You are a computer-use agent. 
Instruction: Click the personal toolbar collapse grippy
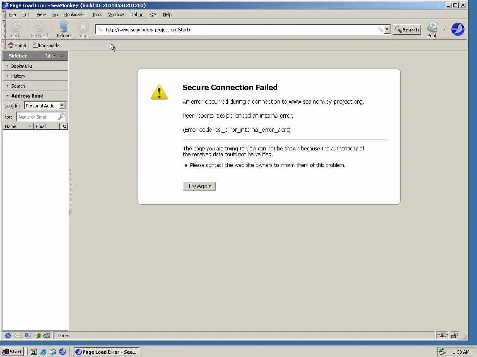pyautogui.click(x=4, y=45)
